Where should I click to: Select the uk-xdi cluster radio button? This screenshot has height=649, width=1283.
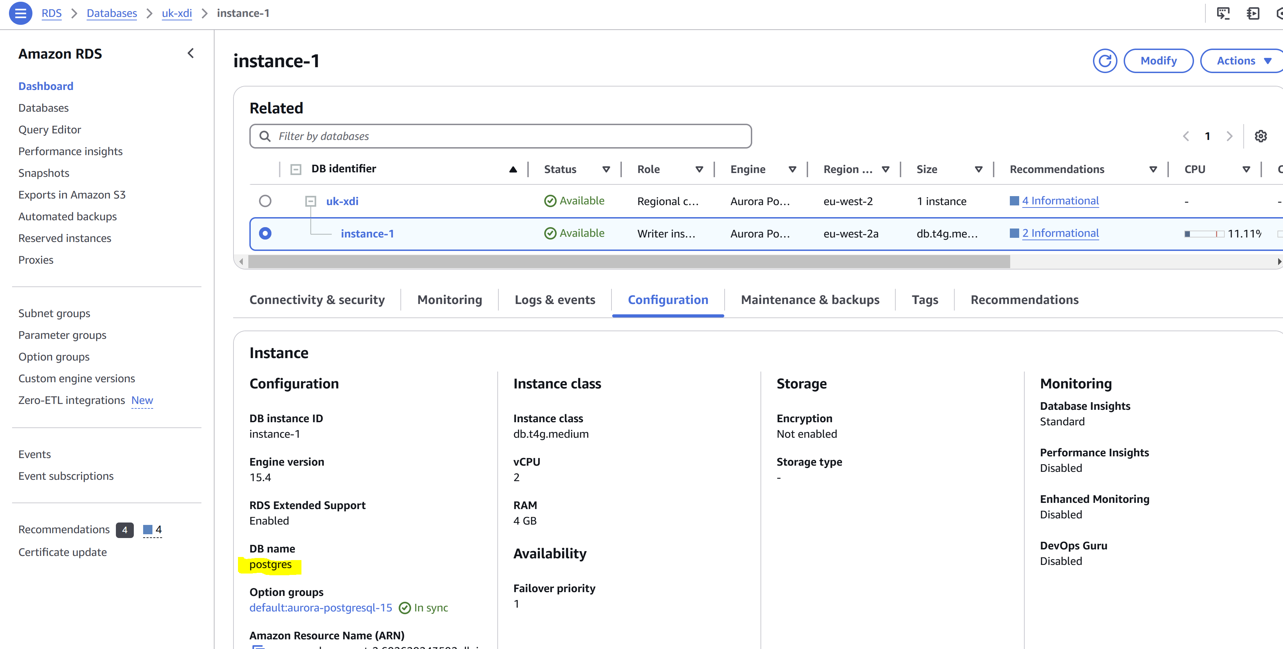coord(265,201)
